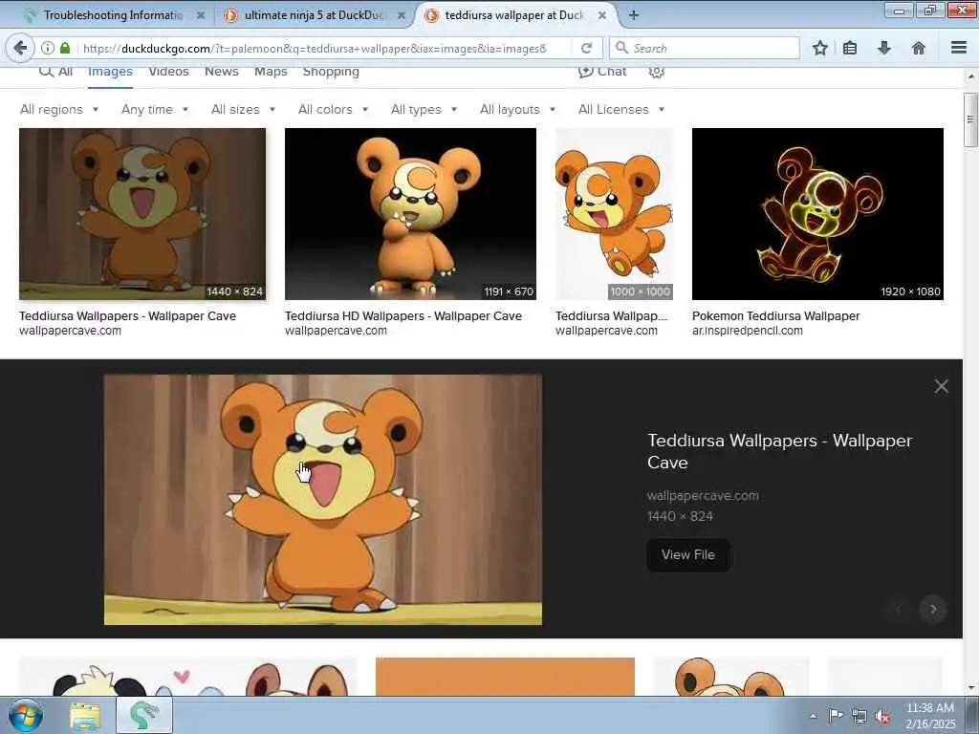Switch to the Shopping search tab
This screenshot has height=734, width=979.
tap(331, 72)
